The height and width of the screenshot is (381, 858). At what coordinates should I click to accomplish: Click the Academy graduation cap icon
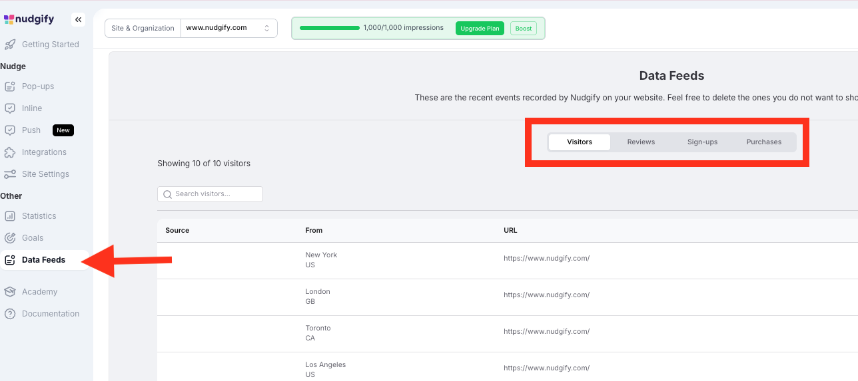(10, 292)
